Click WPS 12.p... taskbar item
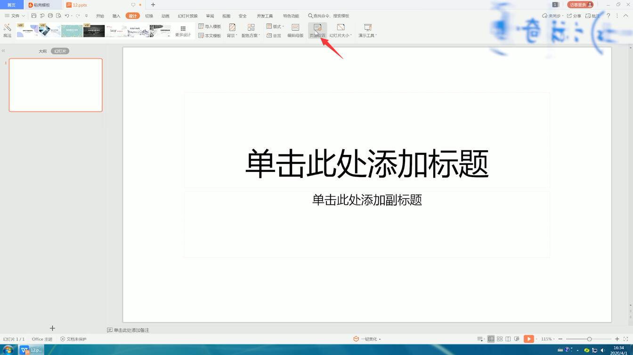The width and height of the screenshot is (633, 355). [x=31, y=350]
